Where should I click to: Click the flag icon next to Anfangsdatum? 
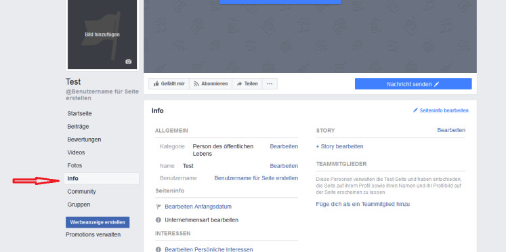(159, 207)
